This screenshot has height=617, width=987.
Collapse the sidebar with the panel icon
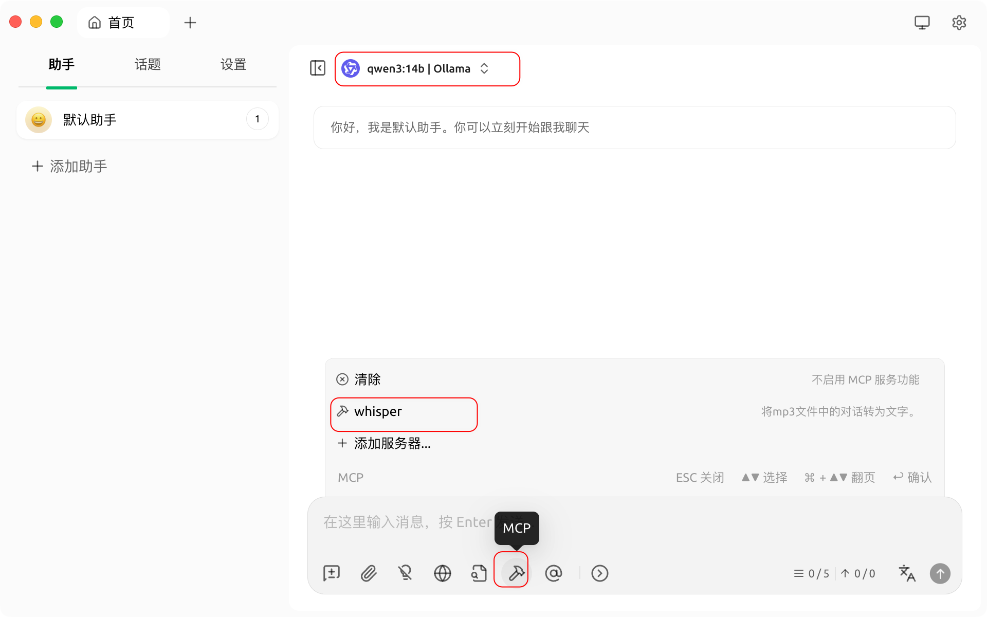point(317,68)
